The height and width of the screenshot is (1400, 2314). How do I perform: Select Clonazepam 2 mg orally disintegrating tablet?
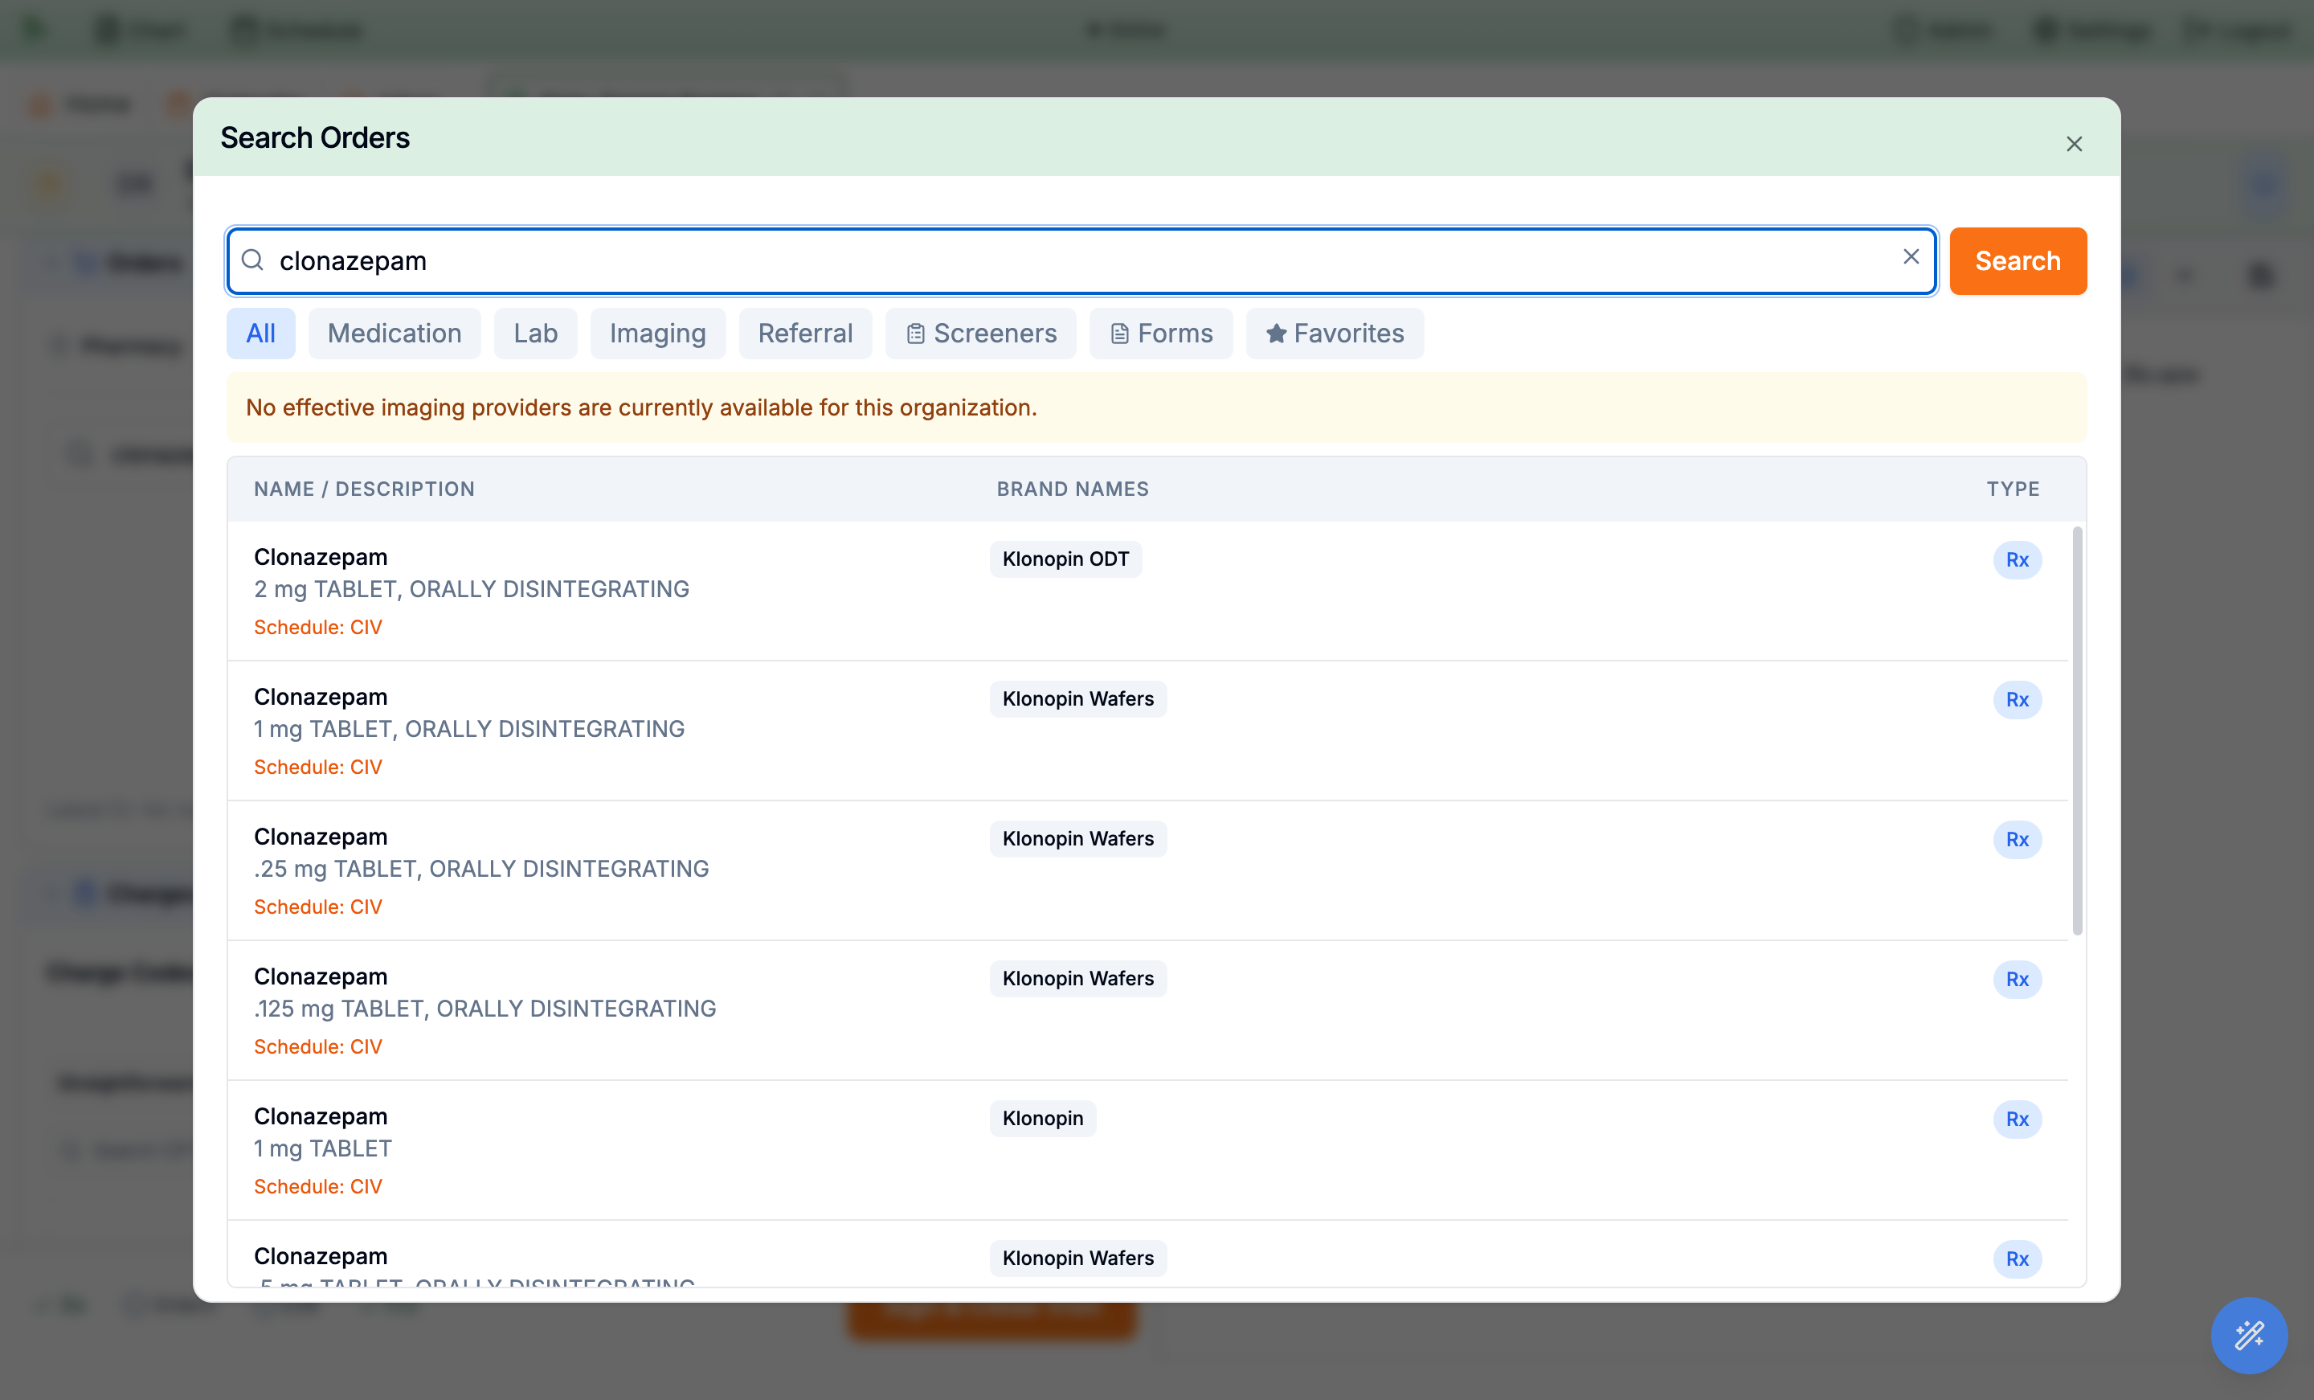point(1147,591)
